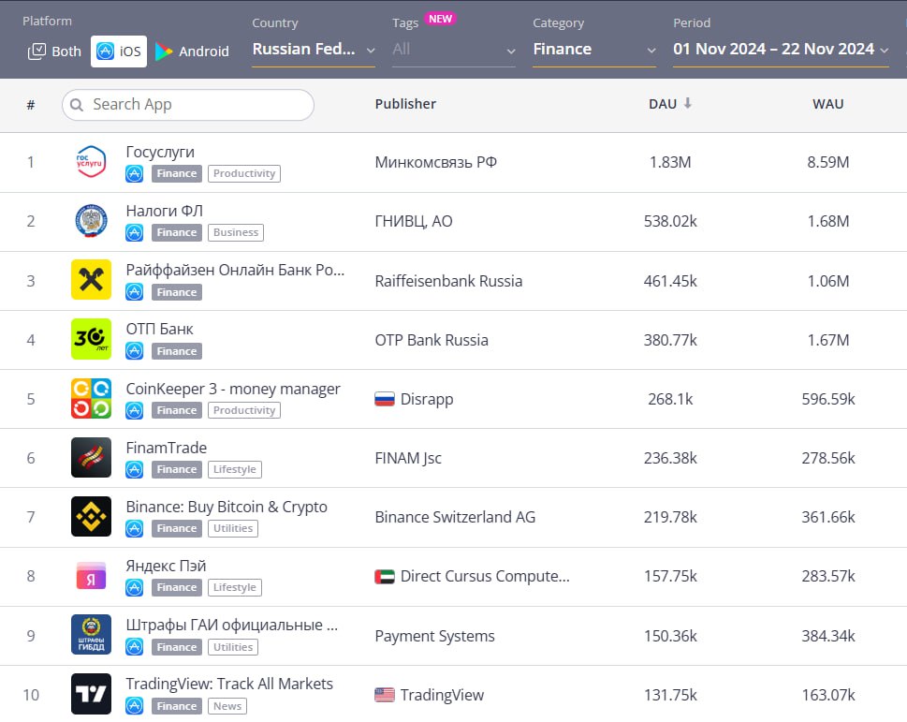Click the Publisher column header
The height and width of the screenshot is (722, 907).
pos(405,104)
